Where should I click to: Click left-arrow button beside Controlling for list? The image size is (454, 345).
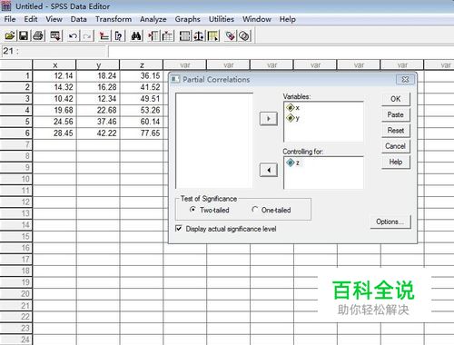[x=269, y=170]
